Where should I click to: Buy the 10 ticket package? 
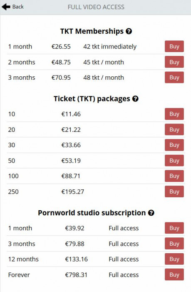(x=174, y=114)
